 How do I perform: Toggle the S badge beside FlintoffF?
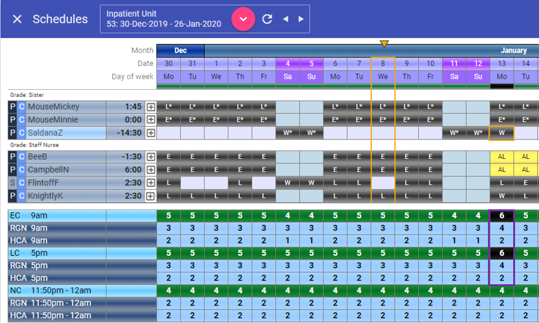click(12, 182)
